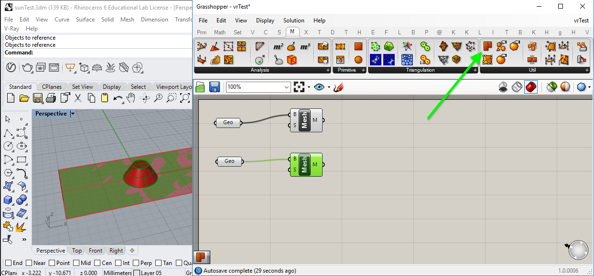Open the Grasshopper Solution menu
594x276 pixels.
[x=293, y=21]
